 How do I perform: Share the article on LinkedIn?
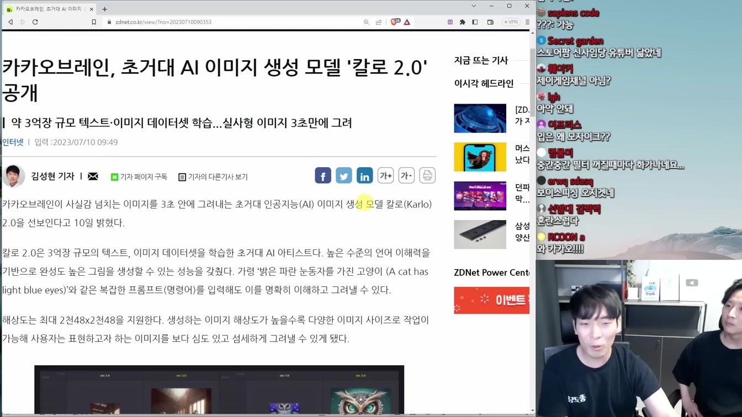(x=364, y=175)
